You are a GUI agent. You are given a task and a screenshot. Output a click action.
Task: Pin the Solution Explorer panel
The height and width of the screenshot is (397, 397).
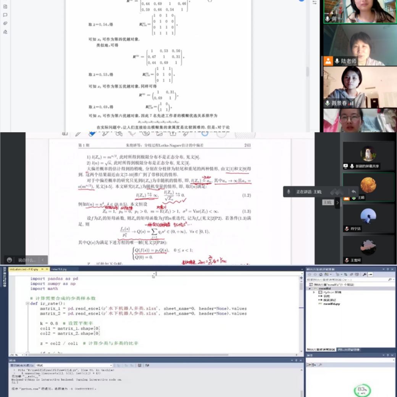387,269
